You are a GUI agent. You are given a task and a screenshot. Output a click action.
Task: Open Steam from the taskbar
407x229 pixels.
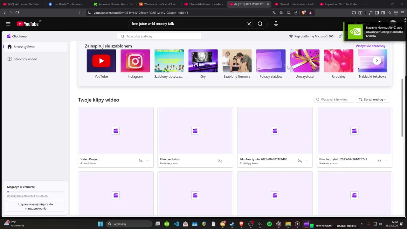coord(232,224)
